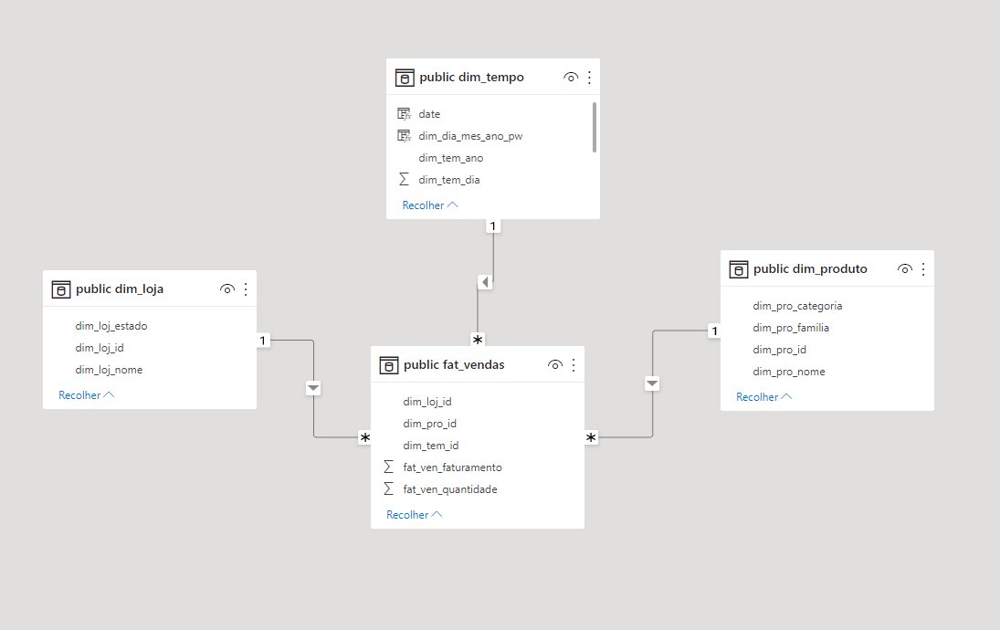Click the dim_tempo field list scrollbar
Screen dimensions: 1000x630
click(x=595, y=127)
